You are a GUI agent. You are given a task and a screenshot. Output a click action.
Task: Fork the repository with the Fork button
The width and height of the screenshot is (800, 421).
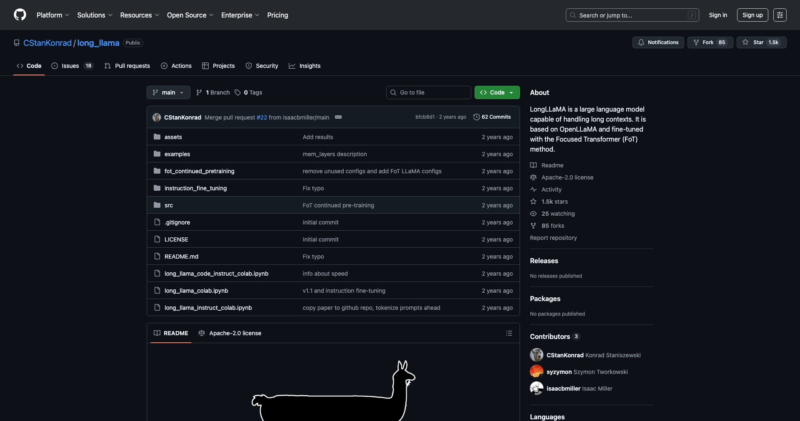[710, 42]
